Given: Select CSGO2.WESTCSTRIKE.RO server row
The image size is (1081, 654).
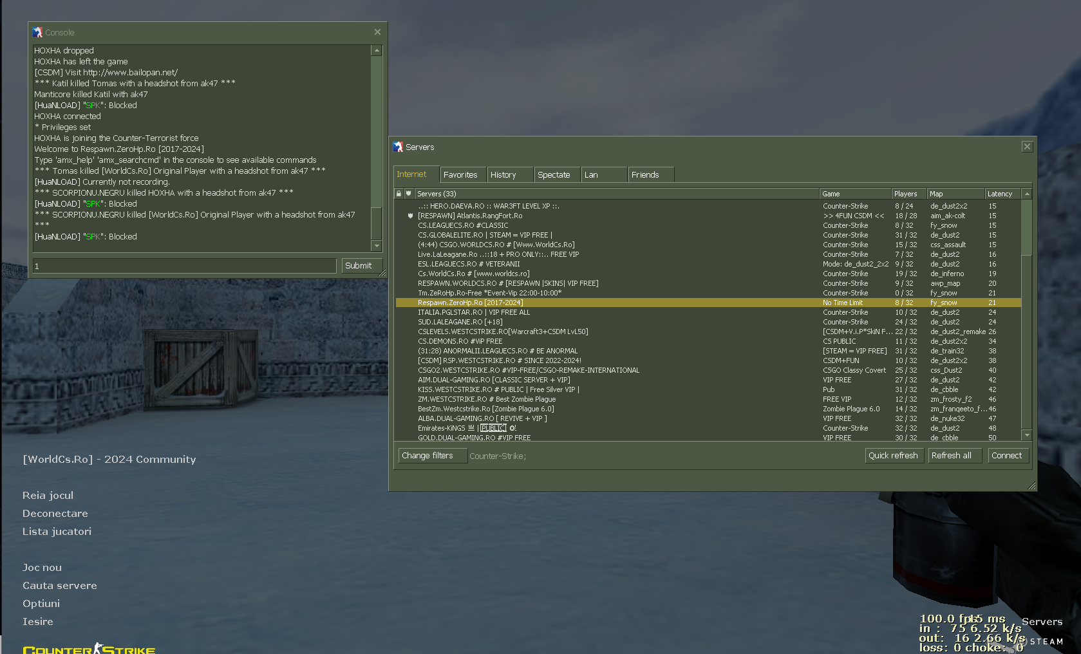Looking at the screenshot, I should tap(708, 370).
